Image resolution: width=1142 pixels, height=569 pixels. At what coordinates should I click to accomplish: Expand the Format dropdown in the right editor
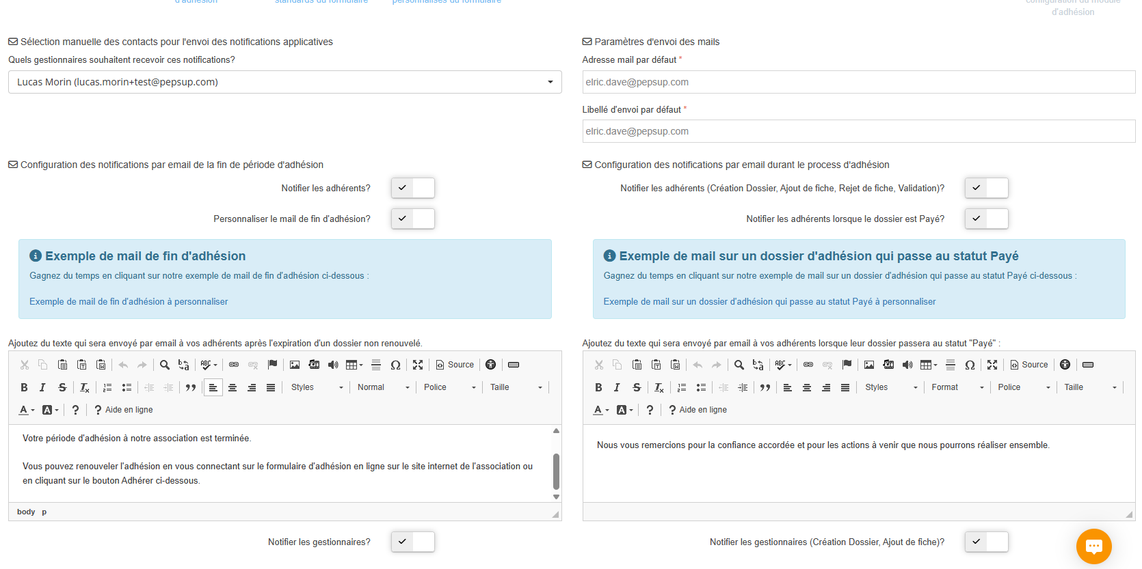[x=957, y=387]
